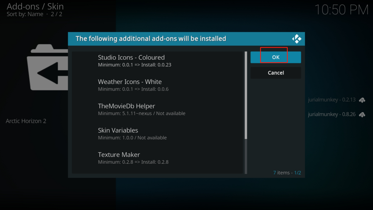Click the Kodi logo in dialog header
The width and height of the screenshot is (373, 210).
click(x=296, y=39)
